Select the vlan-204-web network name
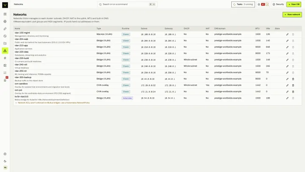The width and height of the screenshot is (305, 172). [21, 39]
